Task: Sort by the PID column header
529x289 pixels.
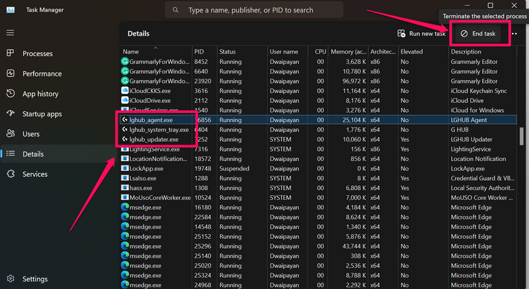Action: pyautogui.click(x=199, y=51)
